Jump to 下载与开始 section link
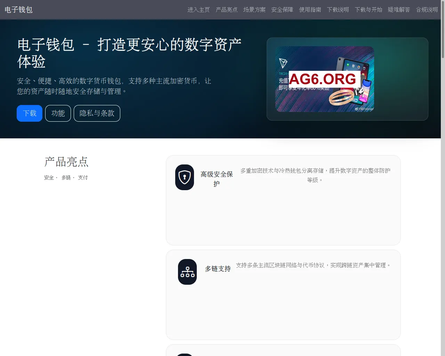Screen dimensions: 445x356 (x=368, y=10)
